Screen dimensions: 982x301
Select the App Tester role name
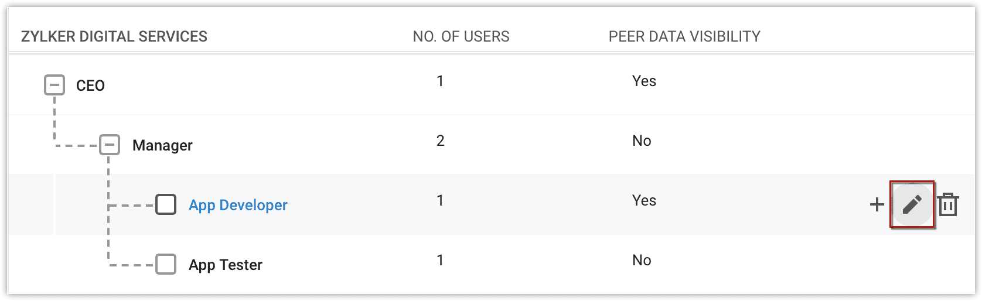click(225, 265)
